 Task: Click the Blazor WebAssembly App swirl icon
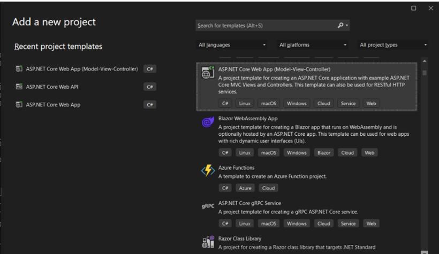(x=208, y=122)
